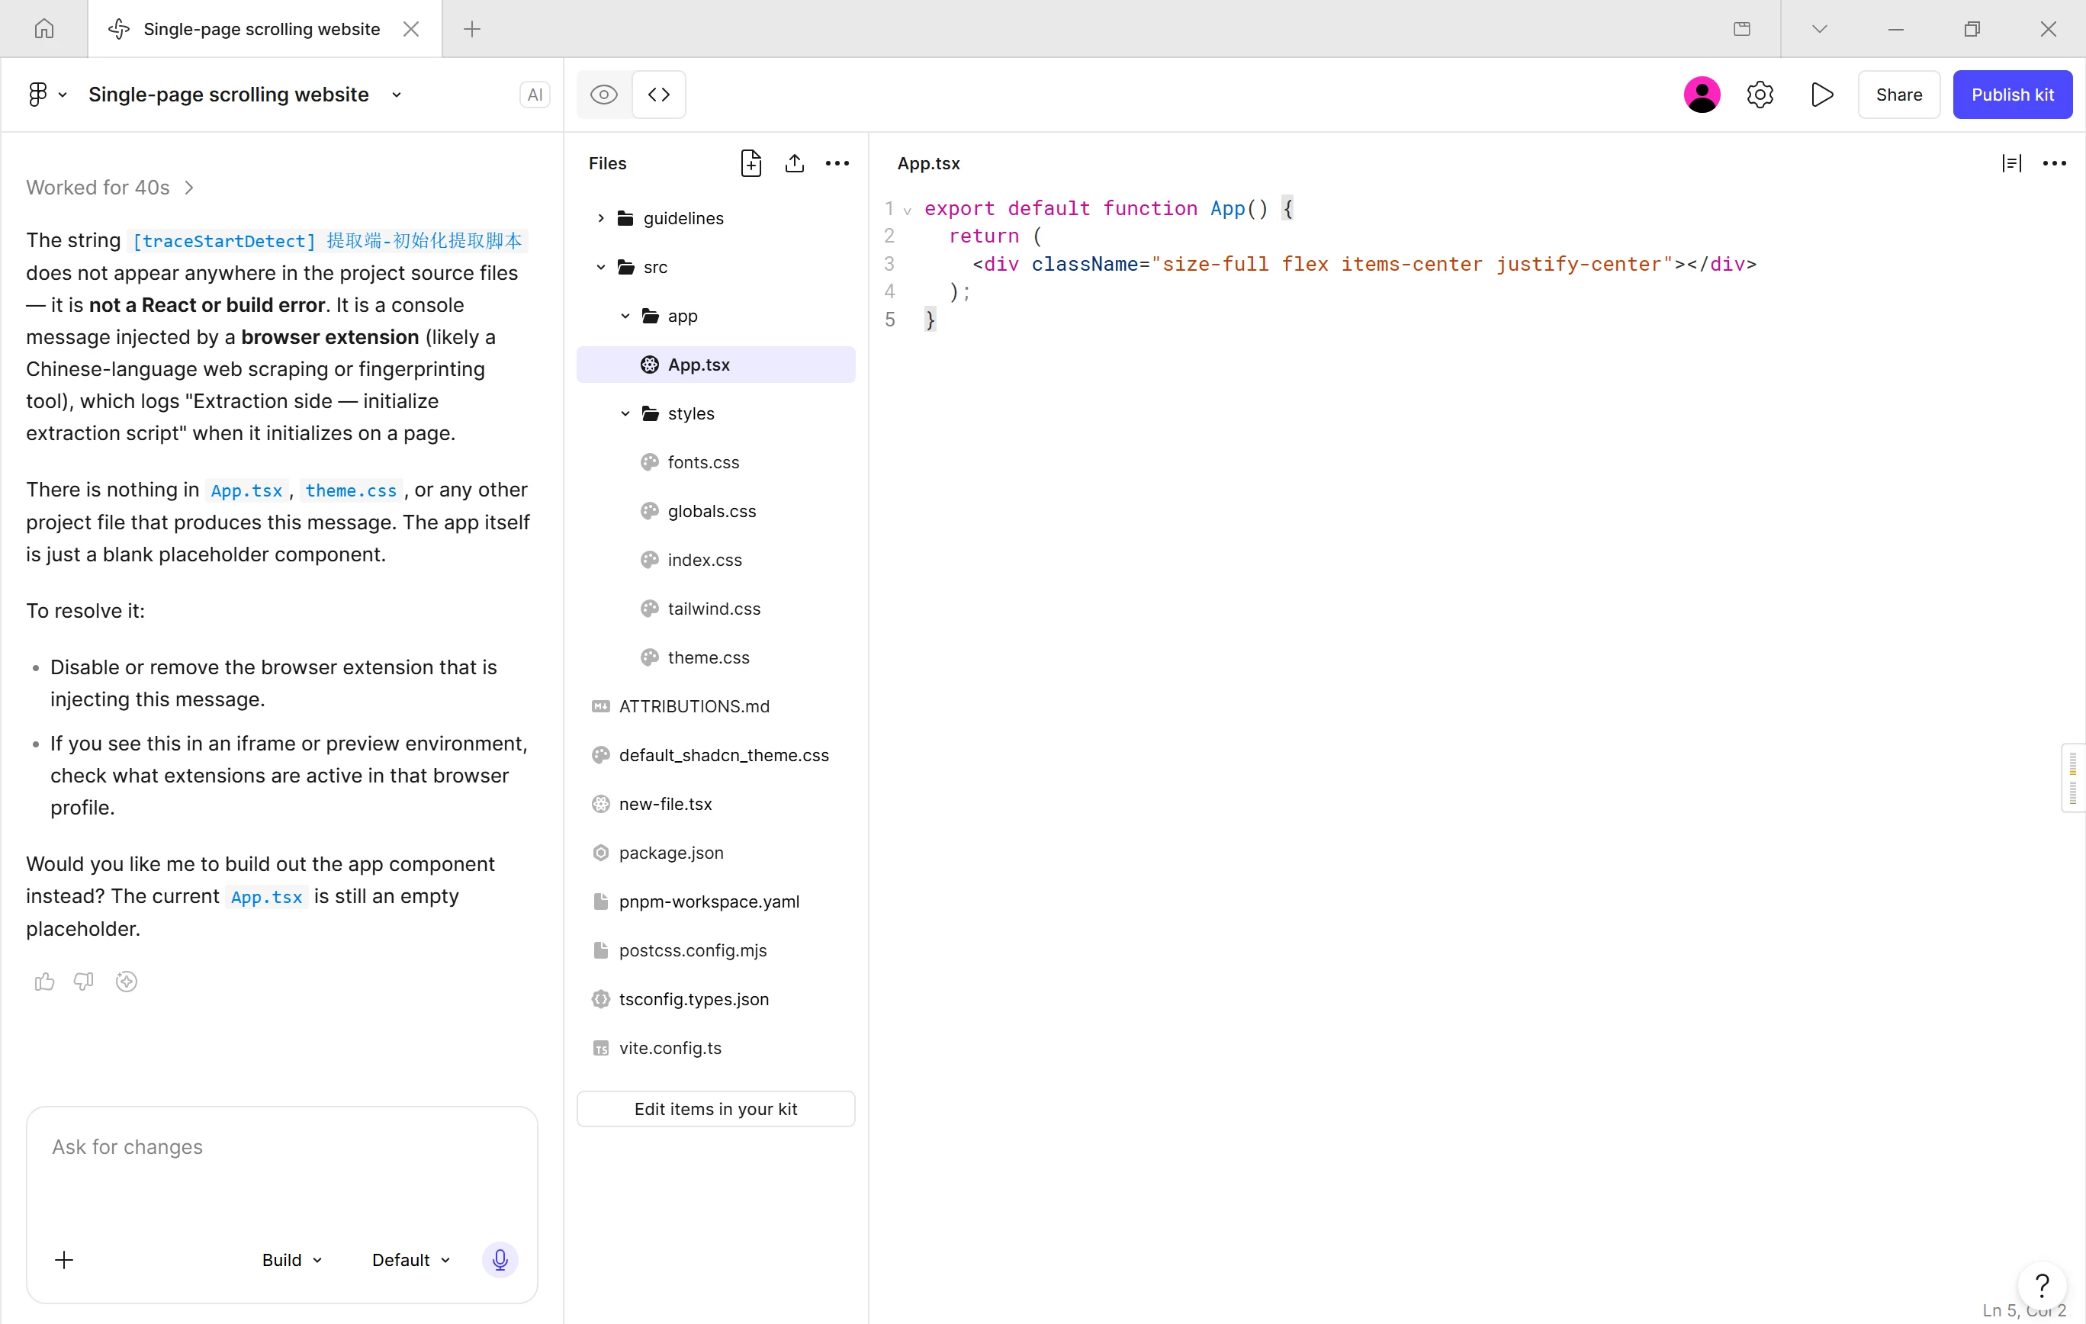
Task: Open settings via the gear icon
Action: [x=1760, y=95]
